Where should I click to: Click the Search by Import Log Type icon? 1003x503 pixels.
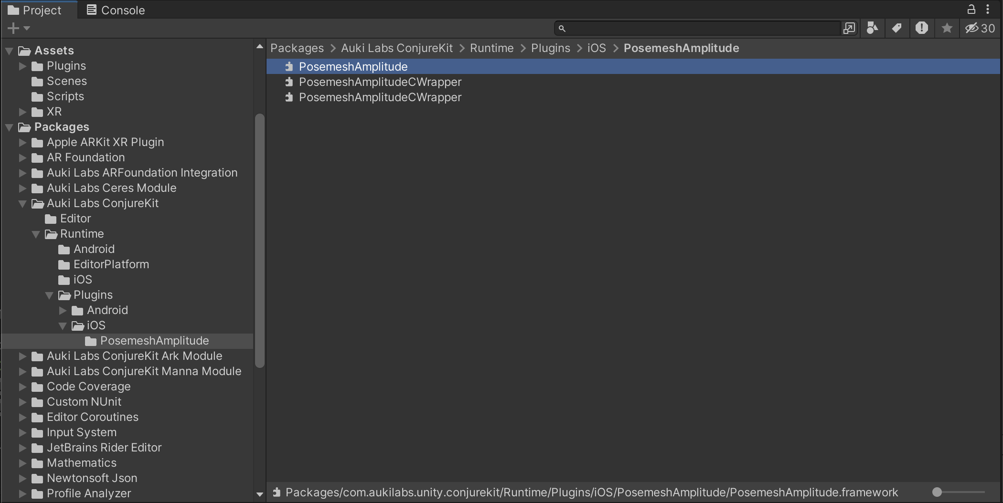tap(922, 28)
